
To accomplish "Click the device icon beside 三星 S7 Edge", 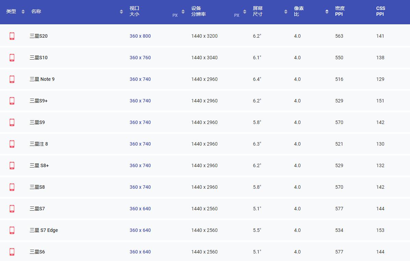I will click(x=12, y=230).
